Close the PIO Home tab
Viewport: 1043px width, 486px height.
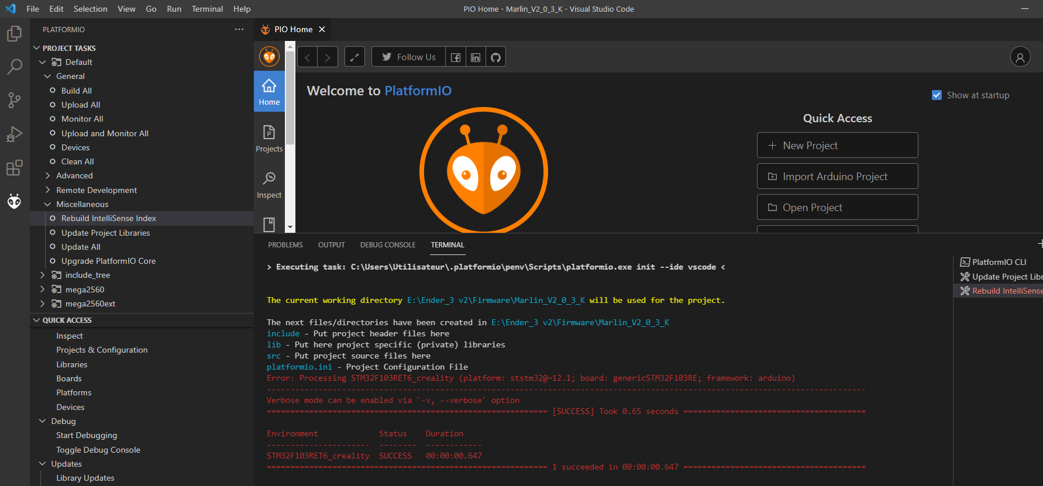tap(322, 29)
